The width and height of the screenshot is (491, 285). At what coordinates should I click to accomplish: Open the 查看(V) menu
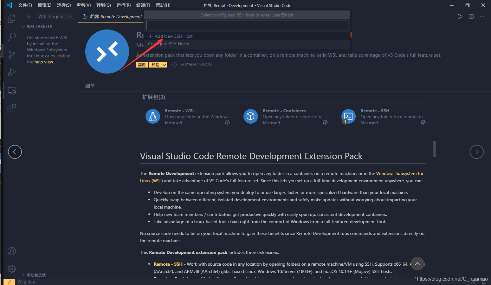[x=83, y=5]
